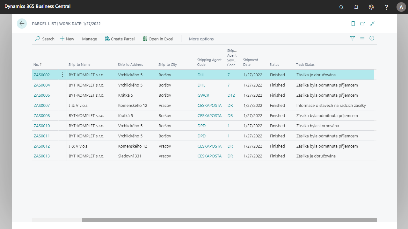The width and height of the screenshot is (408, 229).
Task: Open the Status column header
Action: coord(274,65)
